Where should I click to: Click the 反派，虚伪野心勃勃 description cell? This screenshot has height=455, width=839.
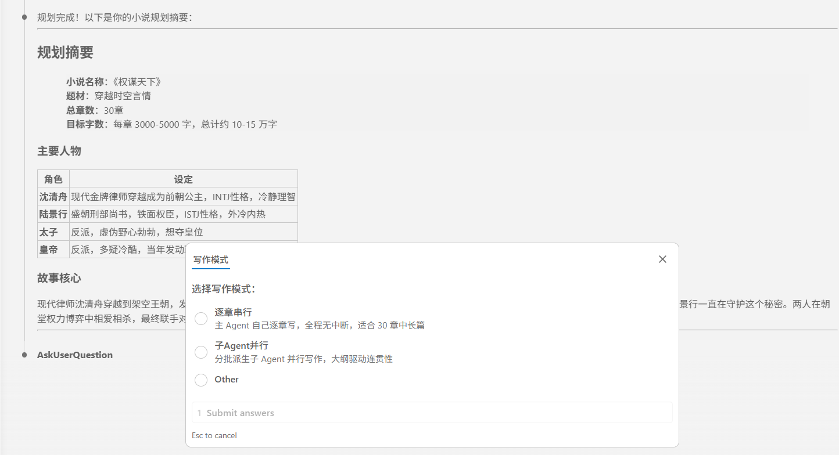[x=184, y=232]
